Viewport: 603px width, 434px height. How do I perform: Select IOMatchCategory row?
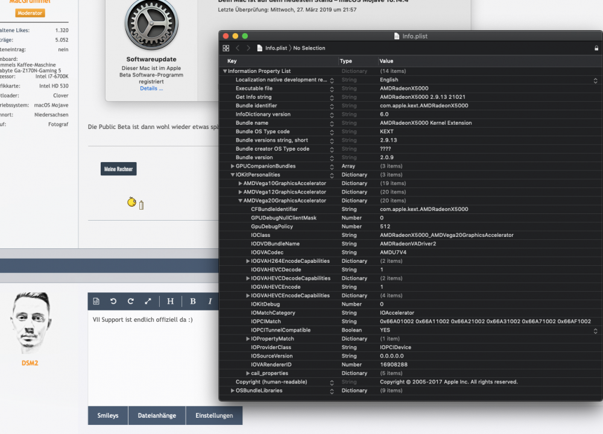pos(411,312)
